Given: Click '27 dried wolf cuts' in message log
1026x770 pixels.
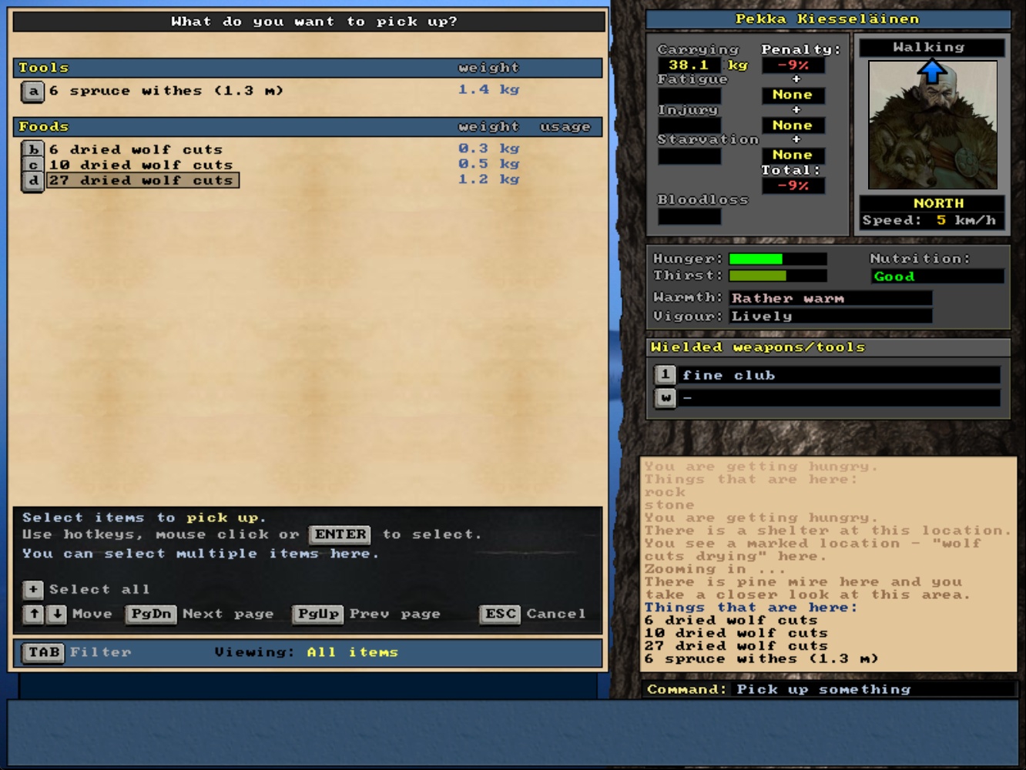Looking at the screenshot, I should 736,646.
